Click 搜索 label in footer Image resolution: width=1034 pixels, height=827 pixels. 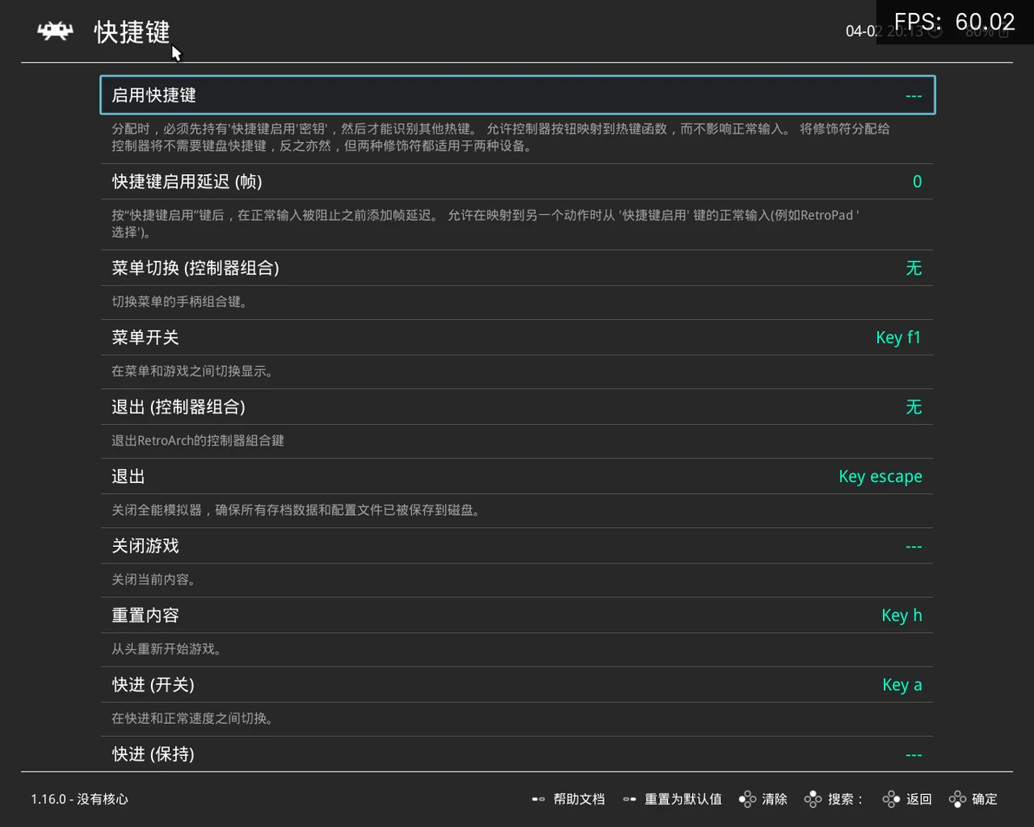click(846, 799)
